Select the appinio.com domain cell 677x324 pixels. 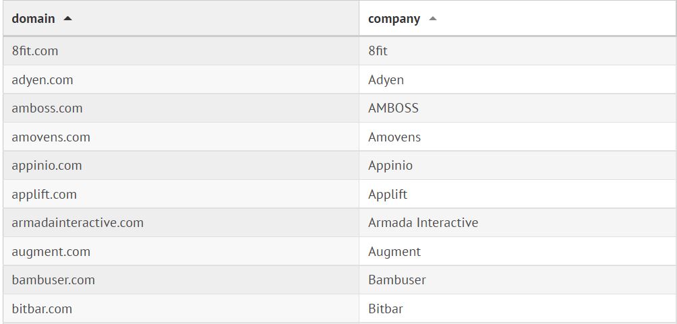pyautogui.click(x=47, y=166)
